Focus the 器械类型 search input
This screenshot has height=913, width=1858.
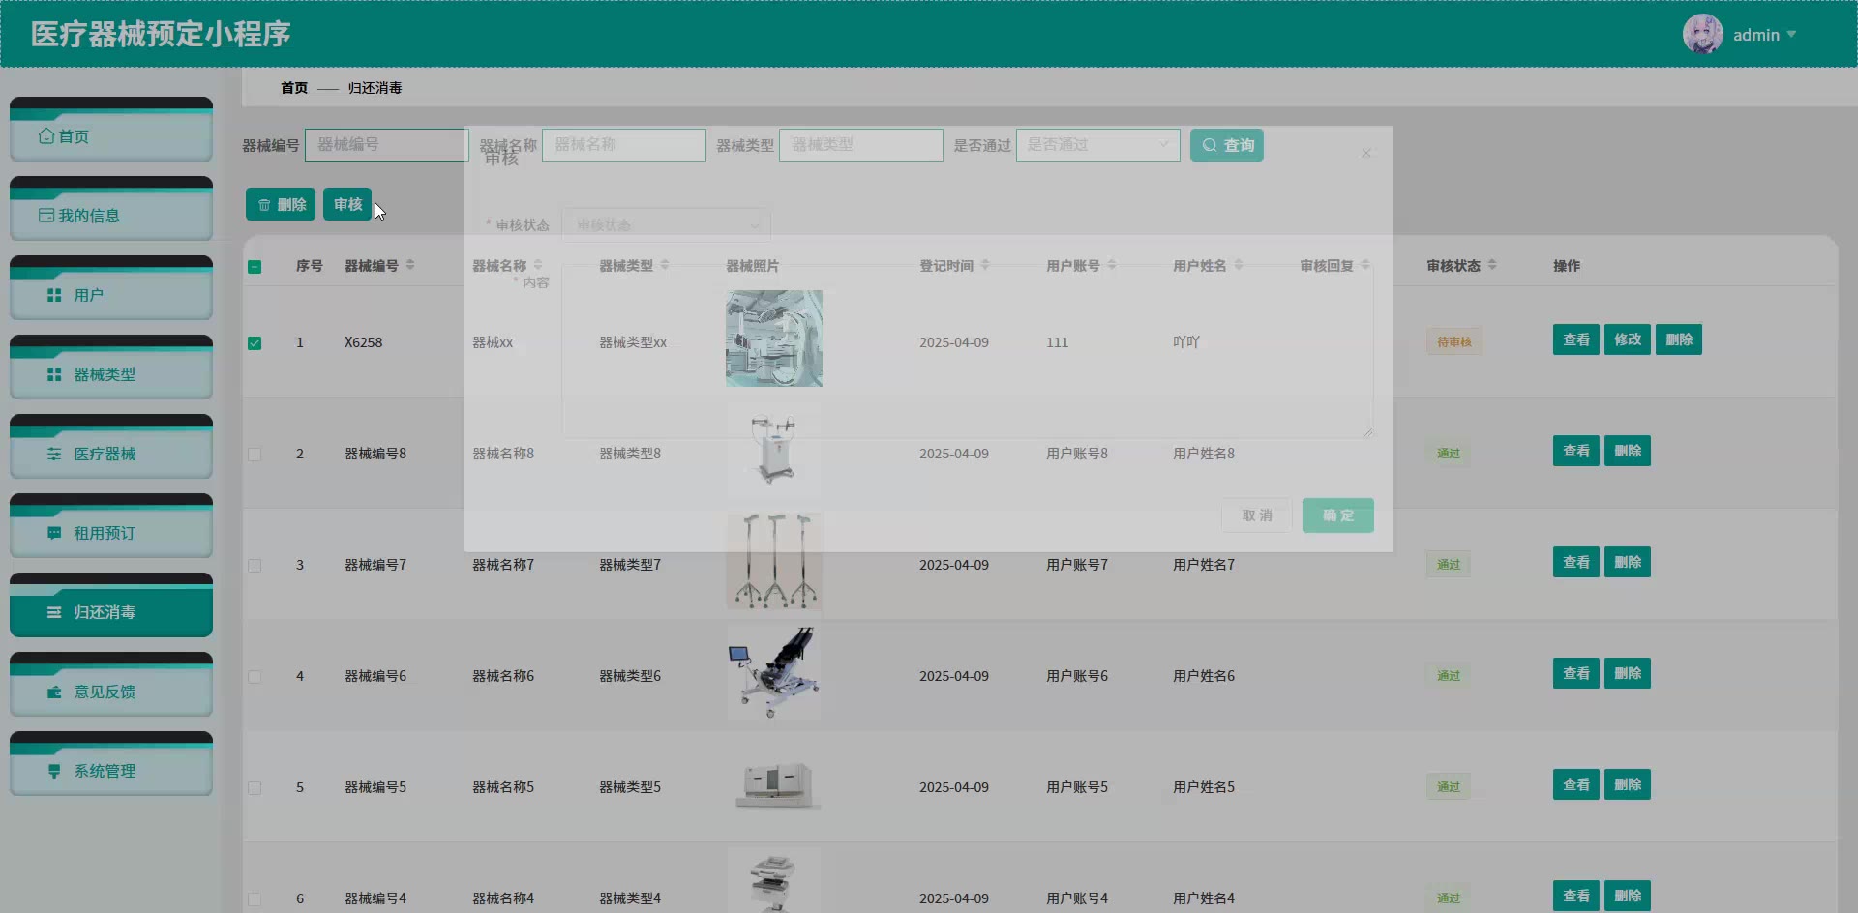click(x=861, y=145)
